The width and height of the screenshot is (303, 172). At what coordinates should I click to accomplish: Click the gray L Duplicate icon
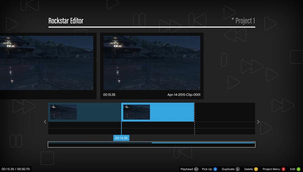238,169
